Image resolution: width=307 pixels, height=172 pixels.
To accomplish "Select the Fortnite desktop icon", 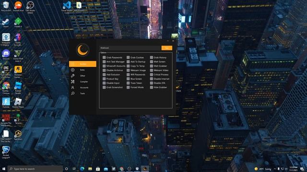I will click(6, 103).
